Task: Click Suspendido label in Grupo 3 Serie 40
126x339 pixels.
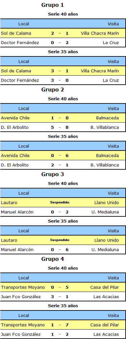Action: [60, 202]
